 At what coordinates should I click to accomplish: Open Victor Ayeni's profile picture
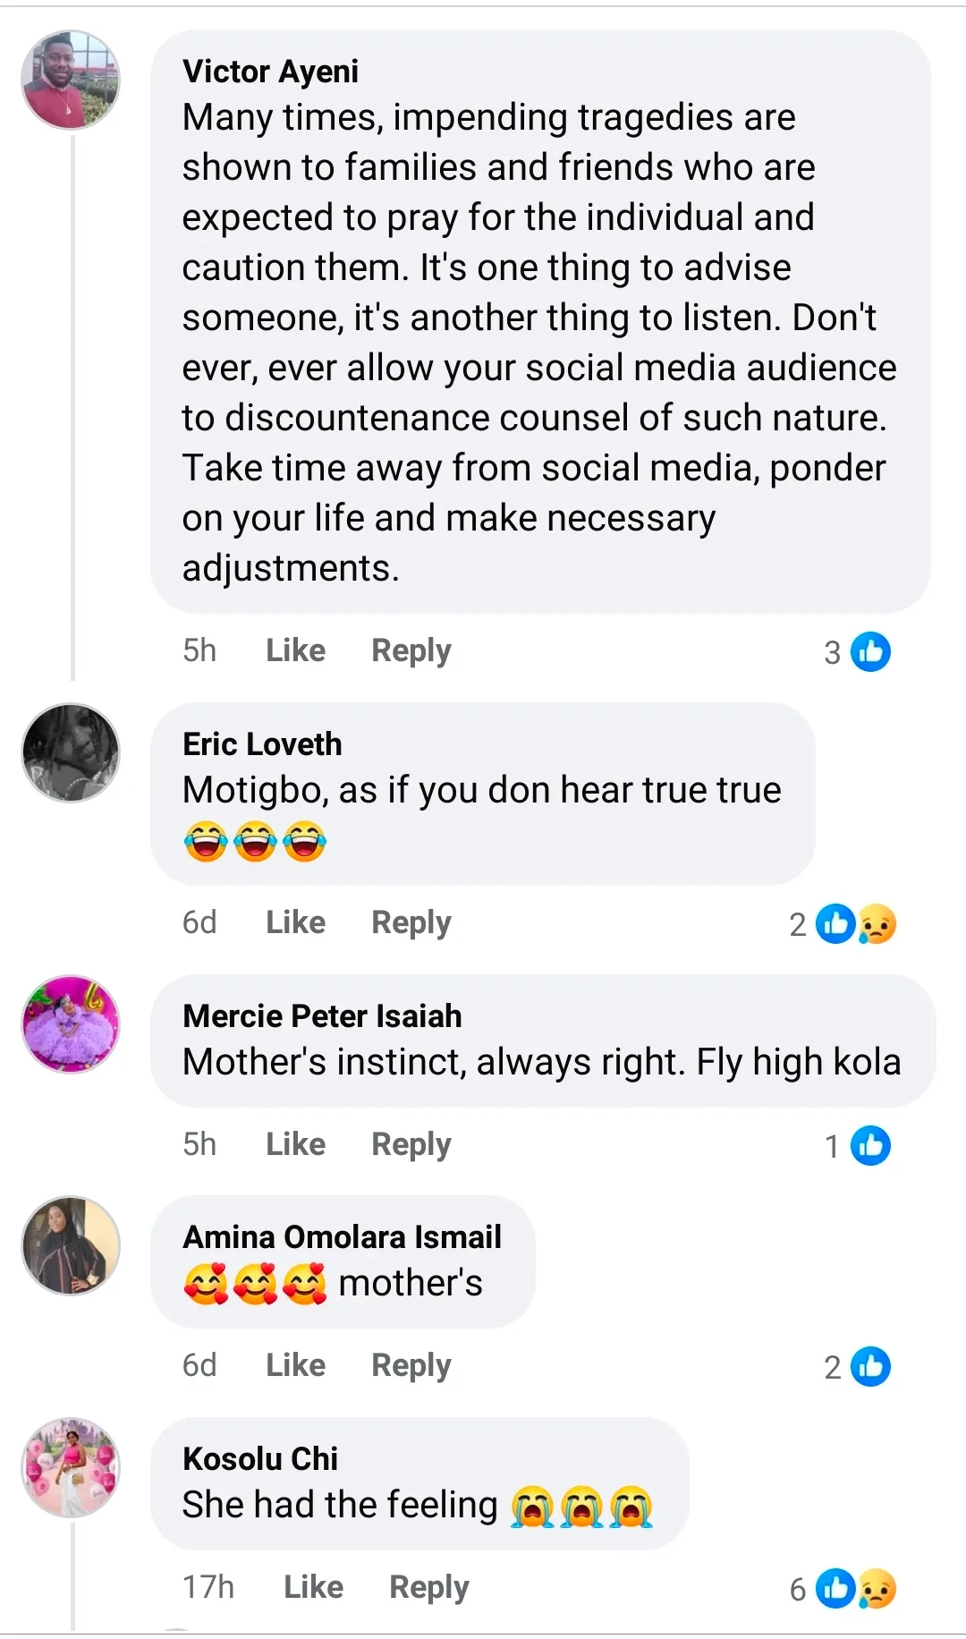pos(71,81)
